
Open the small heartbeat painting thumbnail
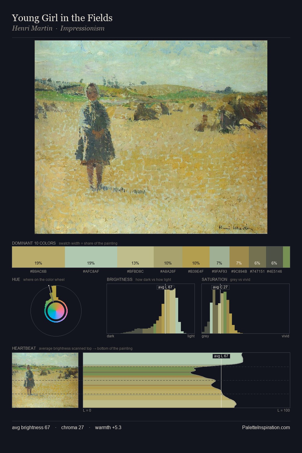pyautogui.click(x=45, y=380)
